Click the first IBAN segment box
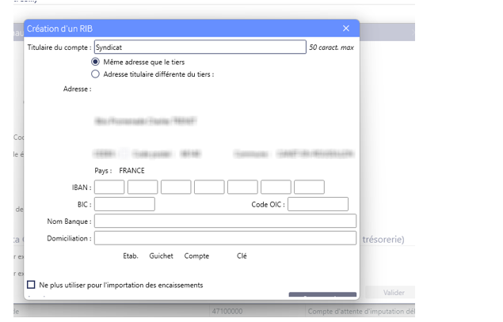The height and width of the screenshot is (322, 503). pyautogui.click(x=109, y=188)
